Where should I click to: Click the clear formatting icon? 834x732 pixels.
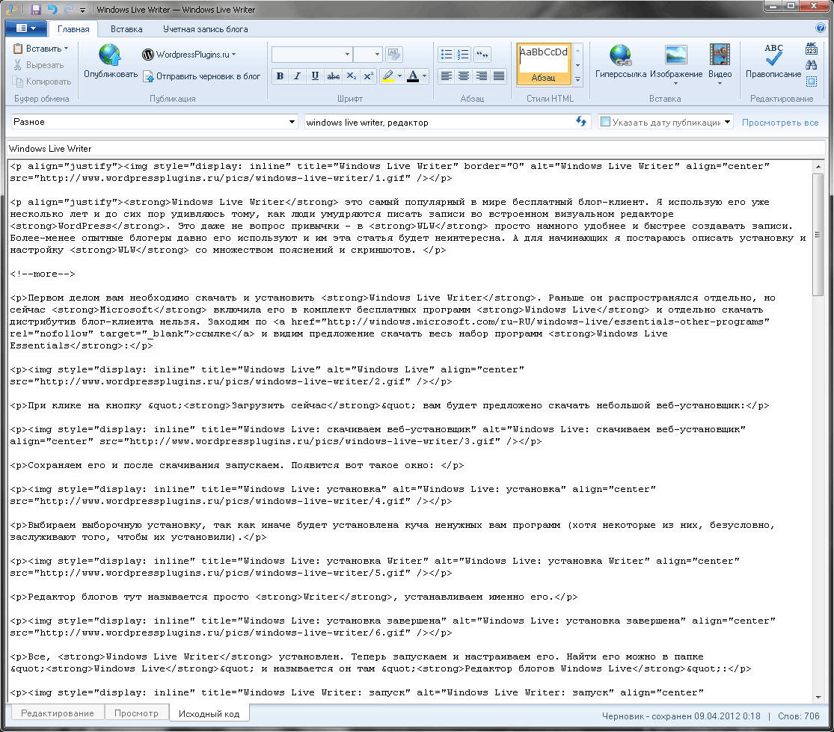pyautogui.click(x=394, y=55)
